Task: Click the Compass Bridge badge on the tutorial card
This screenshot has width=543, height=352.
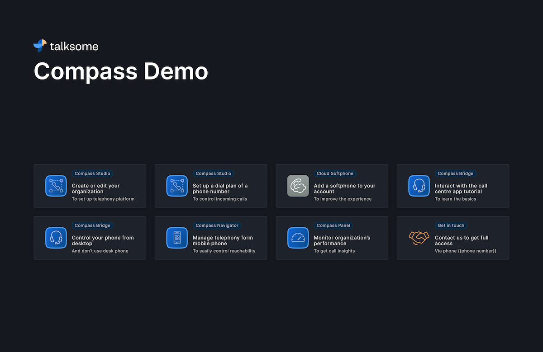Action: click(x=456, y=173)
